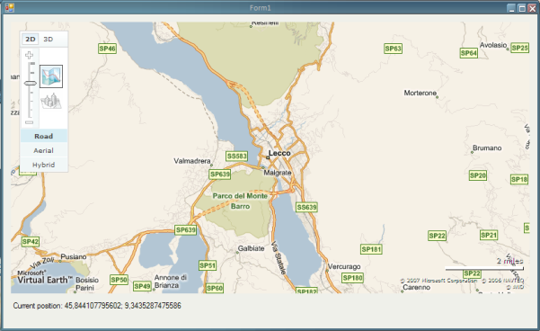Click the Via Statale road label
540x331 pixels.
click(x=279, y=258)
